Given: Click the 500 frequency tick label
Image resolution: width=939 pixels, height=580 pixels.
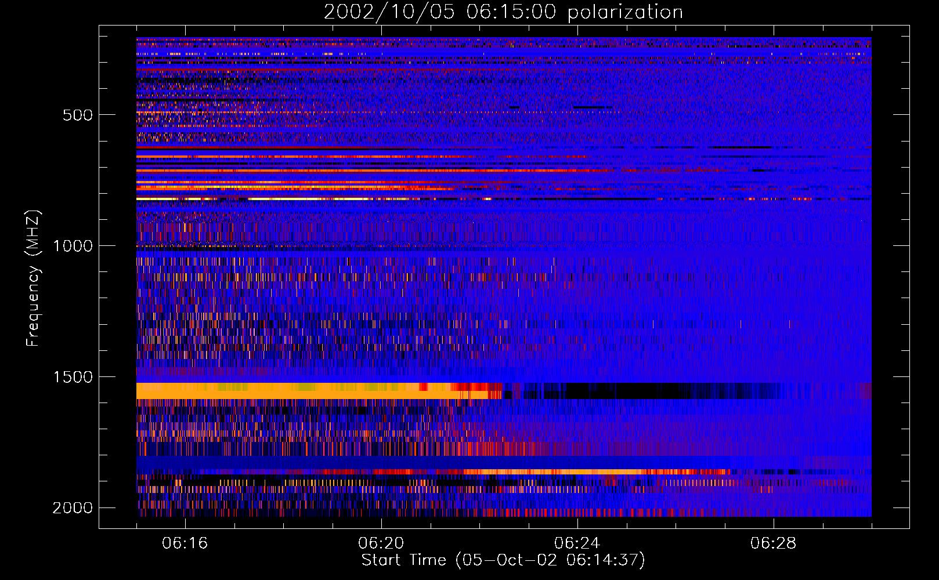Looking at the screenshot, I should tap(78, 115).
